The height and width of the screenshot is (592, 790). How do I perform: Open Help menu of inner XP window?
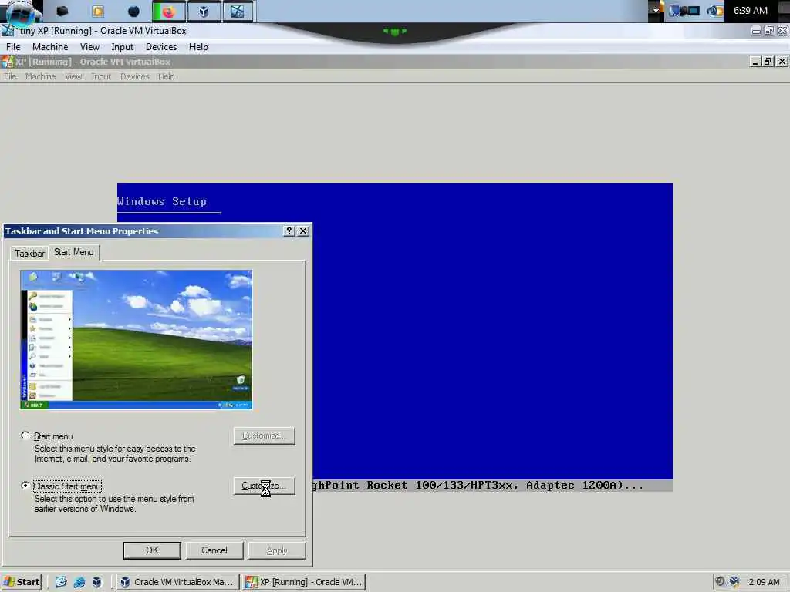[x=167, y=76]
